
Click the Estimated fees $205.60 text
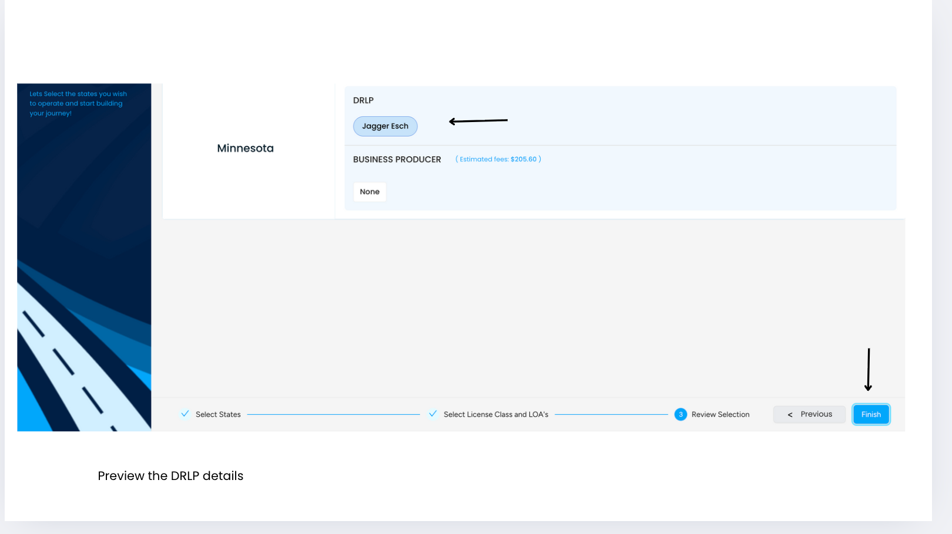click(x=498, y=159)
